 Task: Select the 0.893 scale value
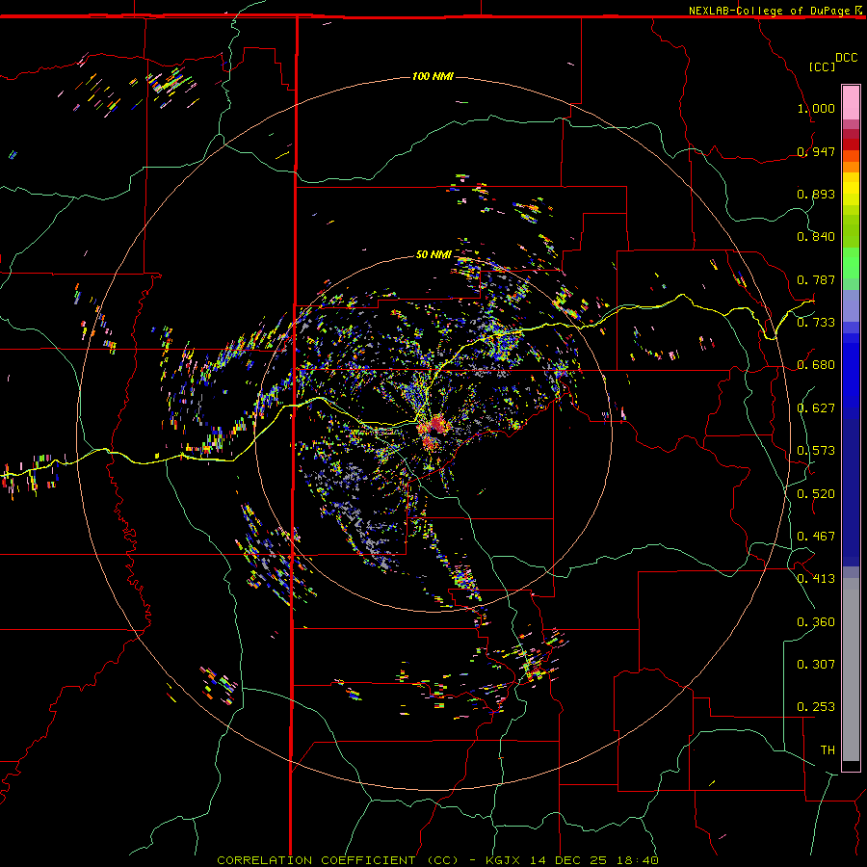pos(816,194)
